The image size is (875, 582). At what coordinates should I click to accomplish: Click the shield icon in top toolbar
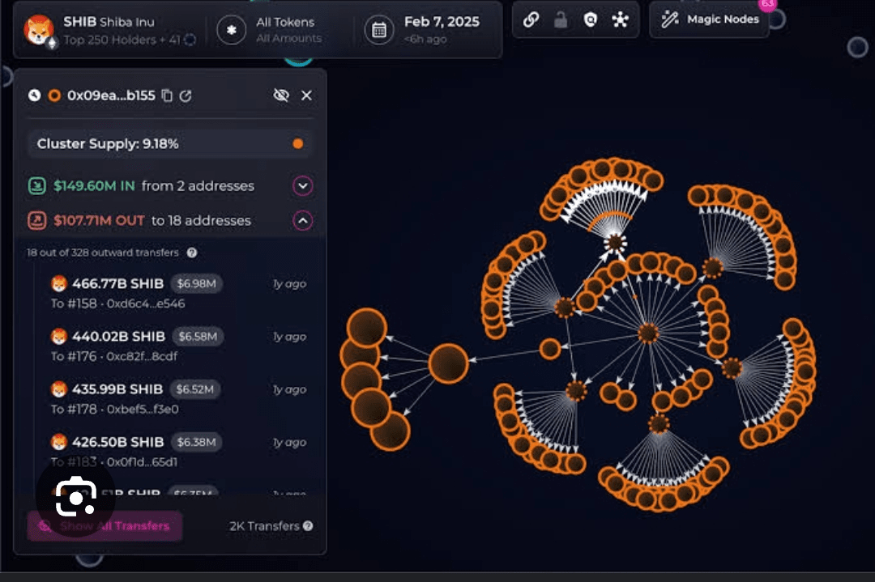[590, 20]
